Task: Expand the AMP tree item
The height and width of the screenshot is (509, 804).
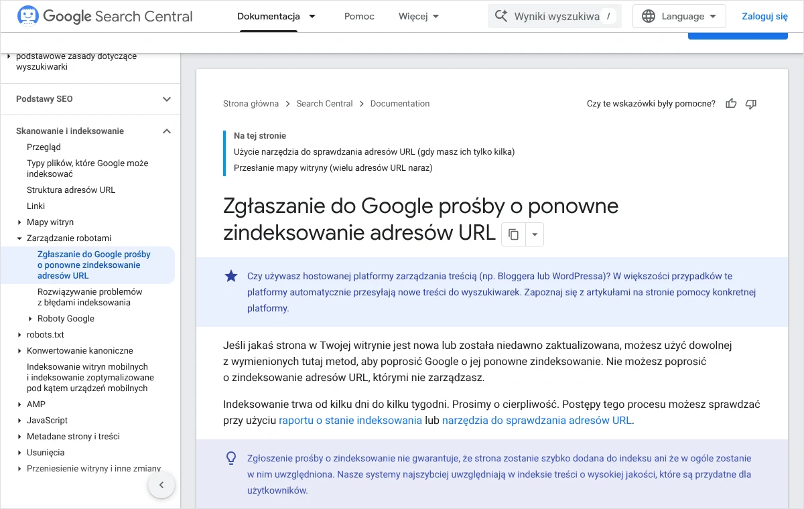Action: point(19,405)
